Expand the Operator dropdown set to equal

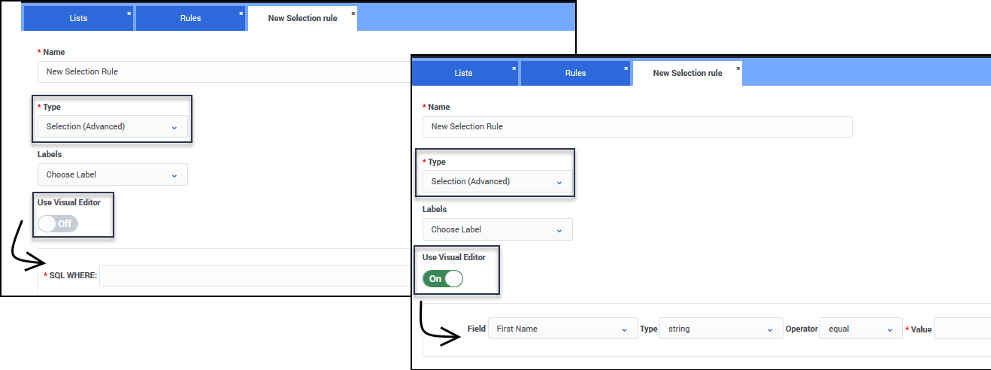tap(860, 329)
